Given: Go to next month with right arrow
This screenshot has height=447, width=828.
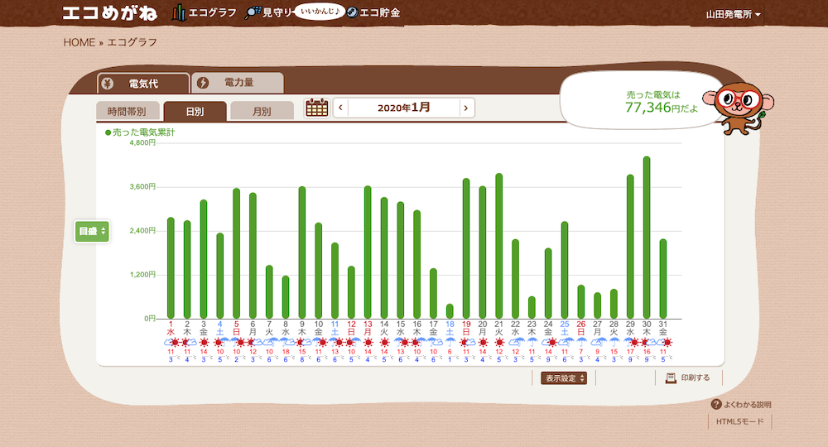Looking at the screenshot, I should coord(465,108).
